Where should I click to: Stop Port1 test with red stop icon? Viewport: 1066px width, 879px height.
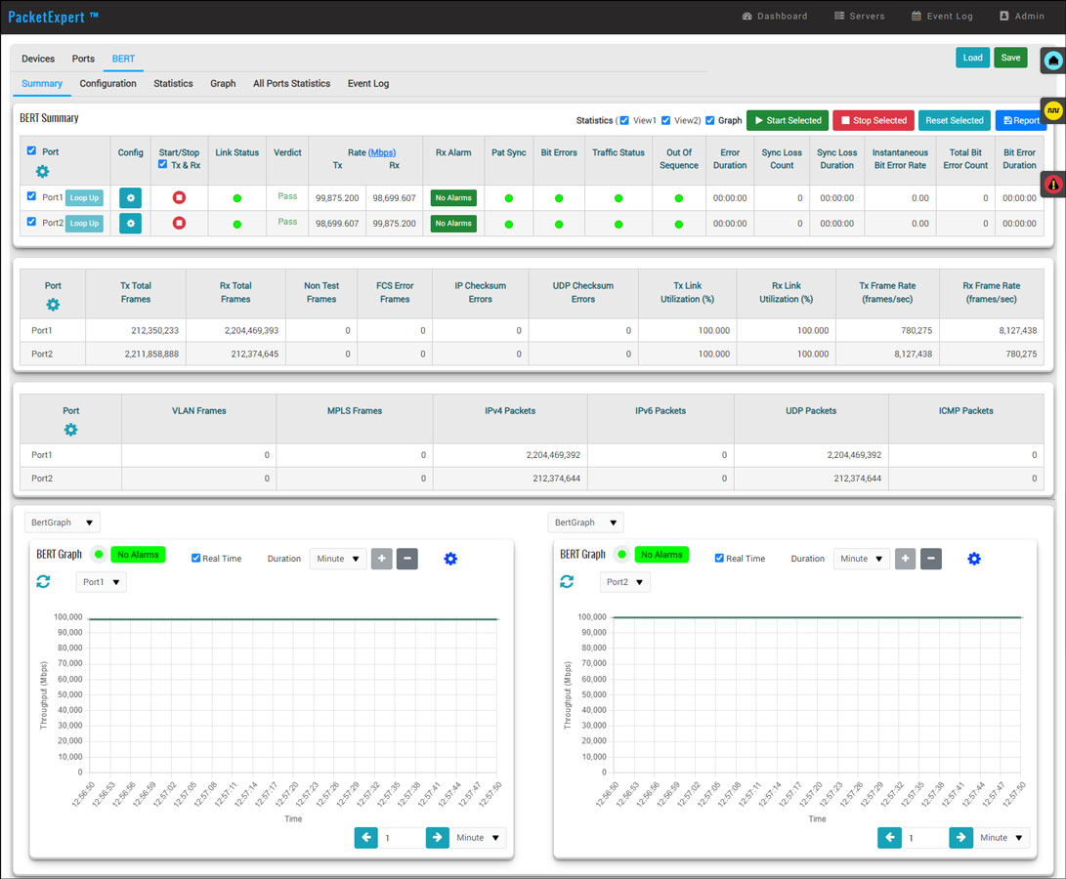pyautogui.click(x=179, y=198)
